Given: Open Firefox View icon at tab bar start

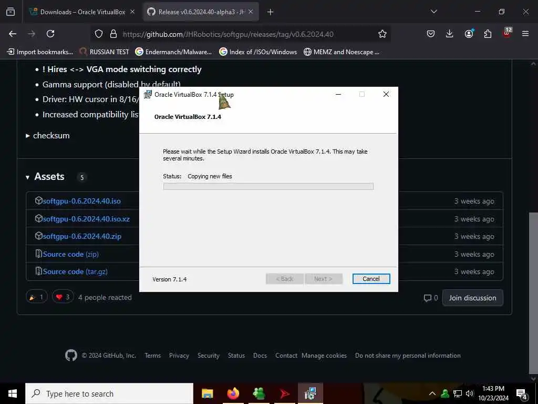Looking at the screenshot, I should tap(11, 12).
